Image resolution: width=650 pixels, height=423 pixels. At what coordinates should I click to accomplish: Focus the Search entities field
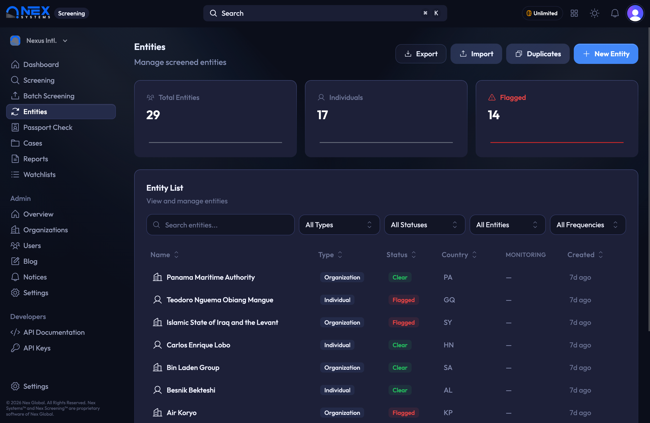220,225
